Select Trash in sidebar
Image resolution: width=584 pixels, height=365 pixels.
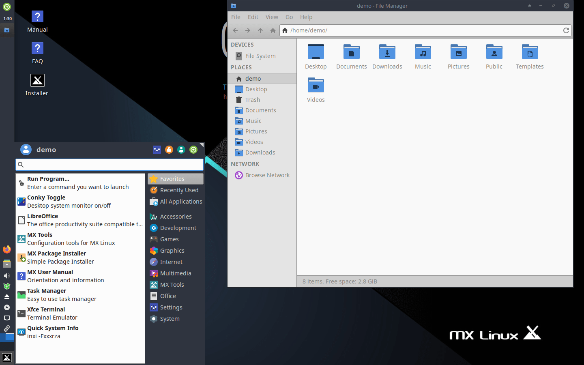click(x=262, y=100)
